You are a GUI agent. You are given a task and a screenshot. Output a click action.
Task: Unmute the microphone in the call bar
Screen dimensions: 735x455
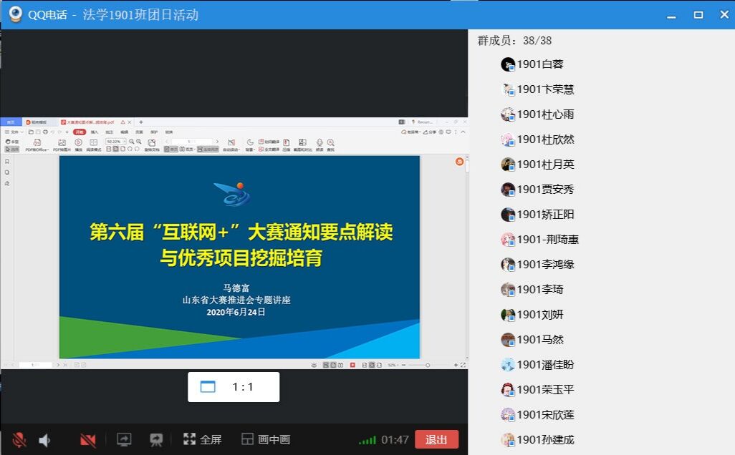19,440
